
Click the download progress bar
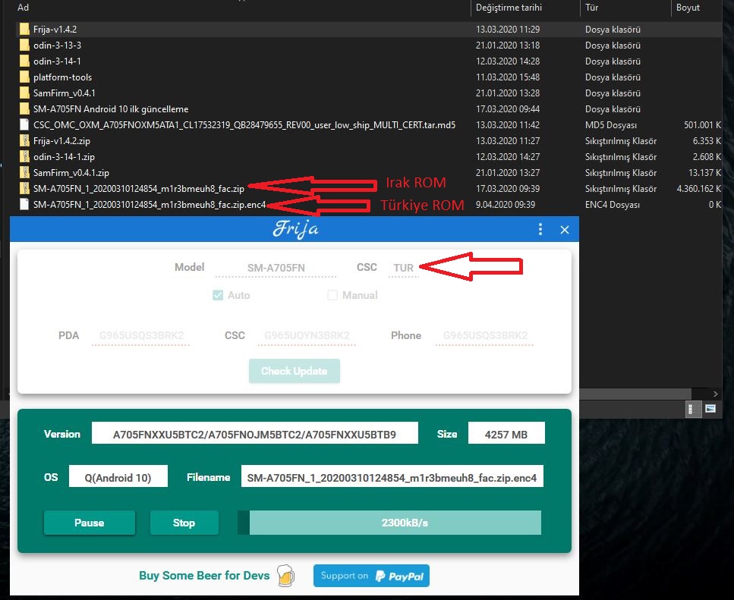click(389, 523)
